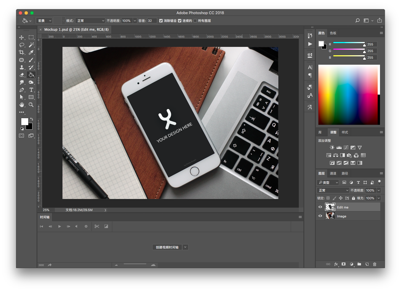401x291 pixels.
Task: Hide the Edit me layer
Action: click(320, 207)
